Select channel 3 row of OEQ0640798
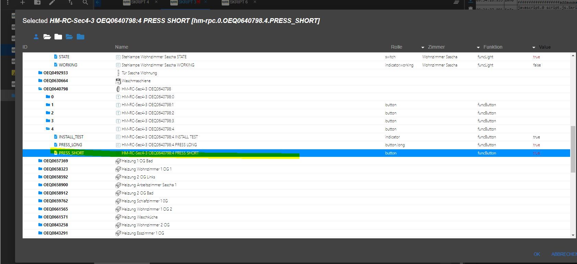The image size is (577, 264). tap(296, 121)
